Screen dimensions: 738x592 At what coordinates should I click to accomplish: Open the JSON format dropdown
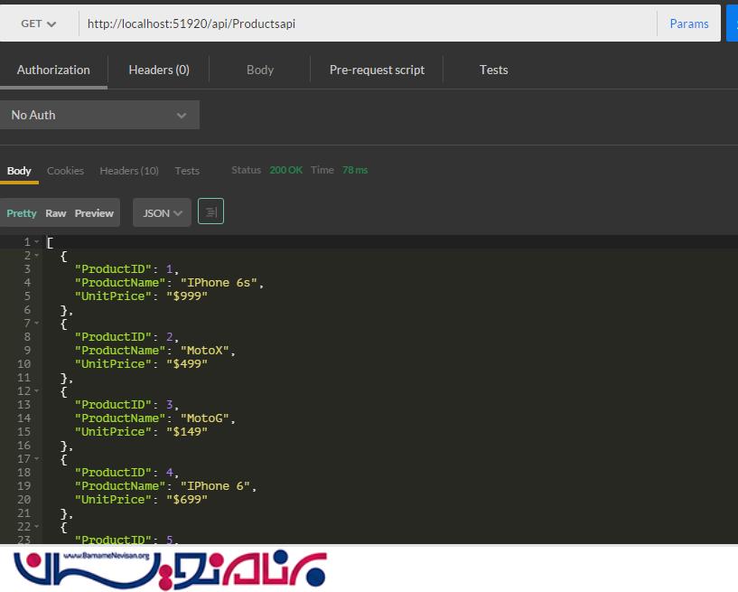(163, 213)
